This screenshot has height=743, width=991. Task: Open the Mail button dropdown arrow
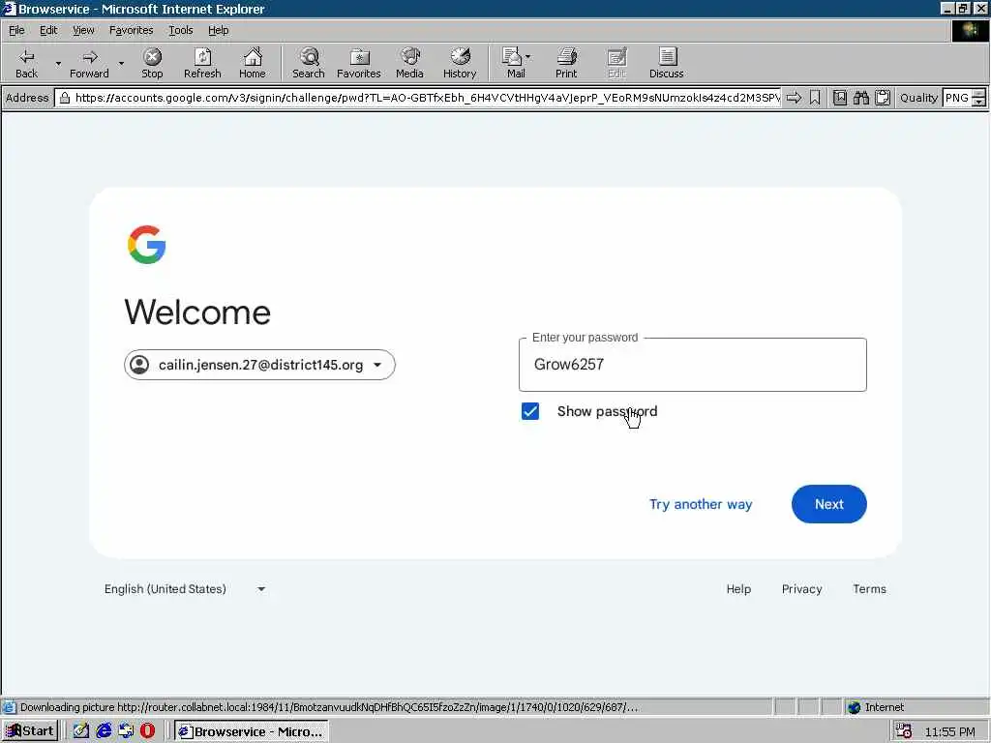[x=528, y=57]
